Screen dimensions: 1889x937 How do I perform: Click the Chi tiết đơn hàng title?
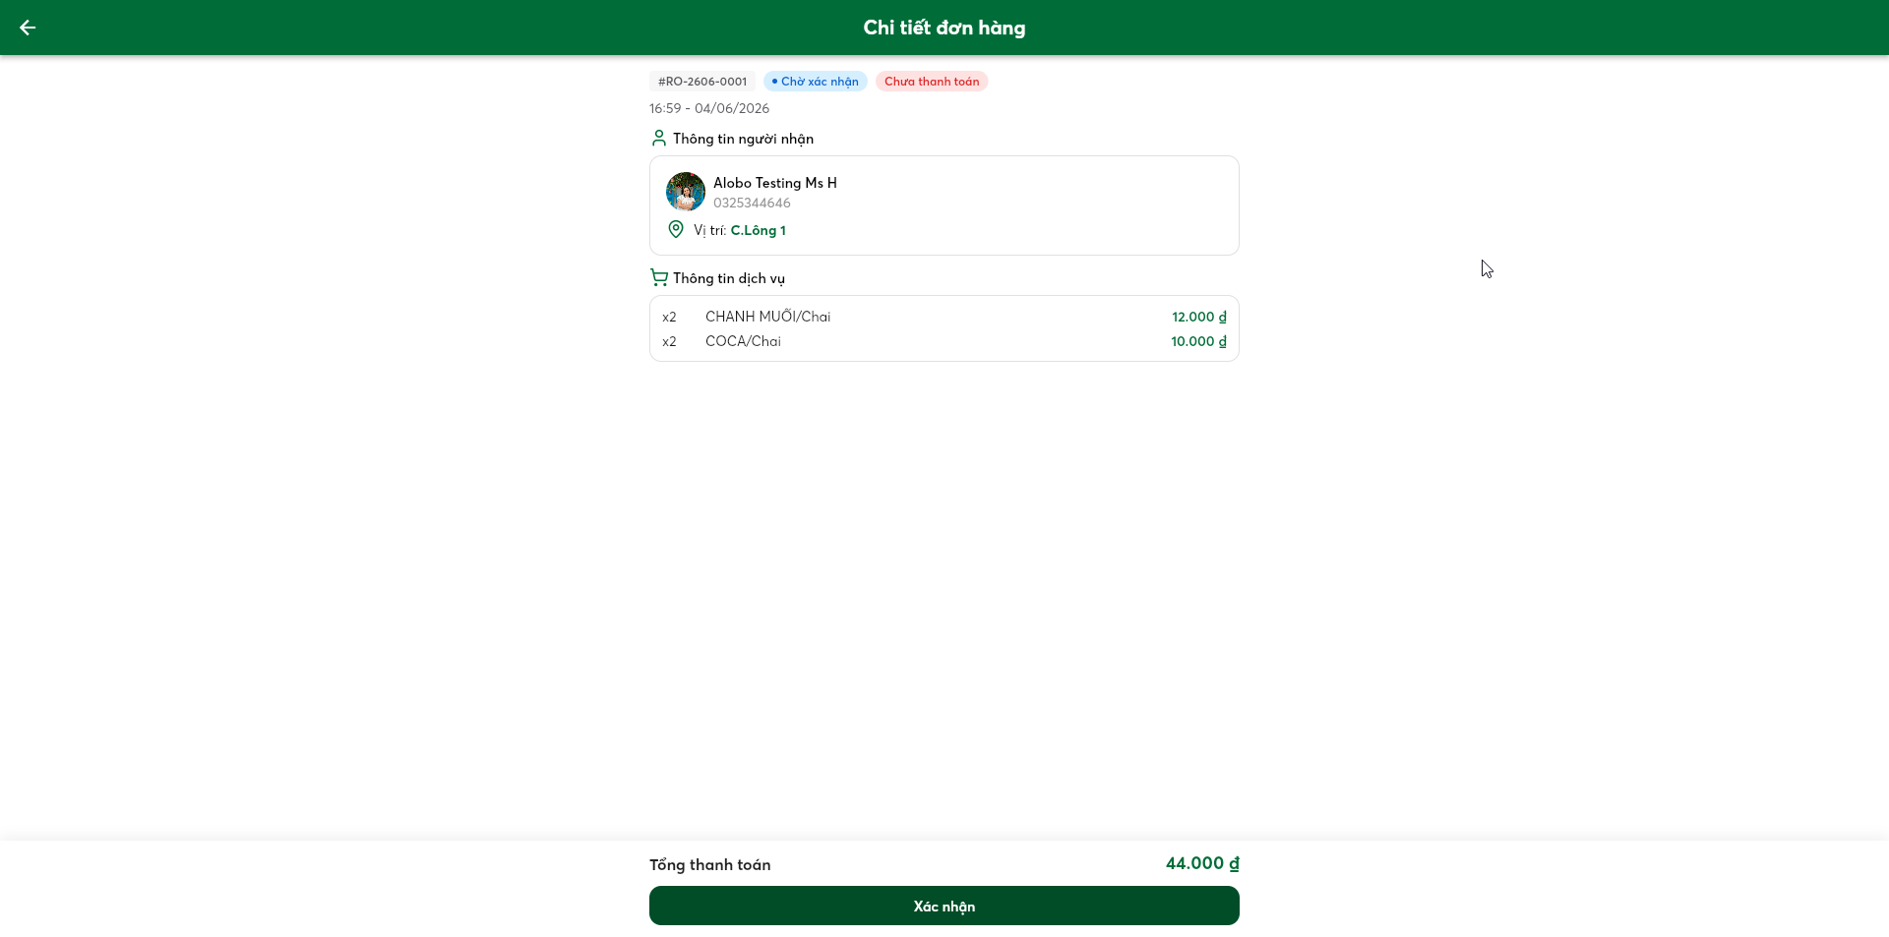pos(944,28)
